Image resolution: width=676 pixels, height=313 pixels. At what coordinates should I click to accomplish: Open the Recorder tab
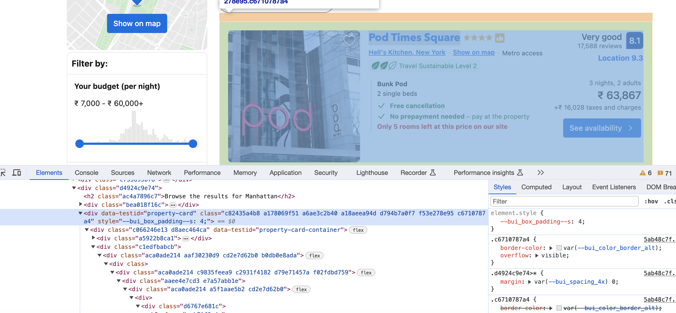(x=418, y=173)
